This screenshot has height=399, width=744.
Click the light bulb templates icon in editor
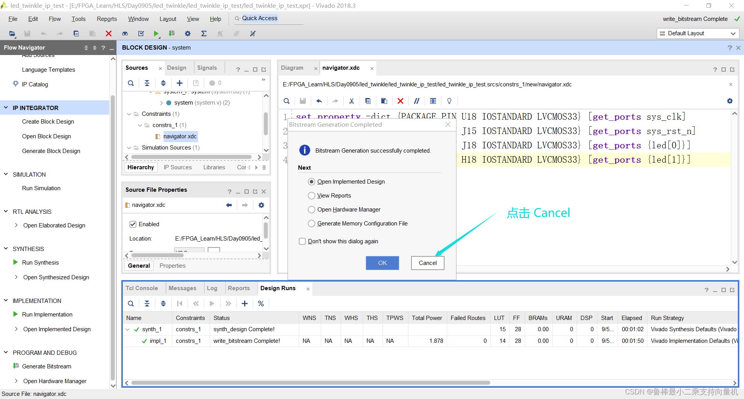449,101
